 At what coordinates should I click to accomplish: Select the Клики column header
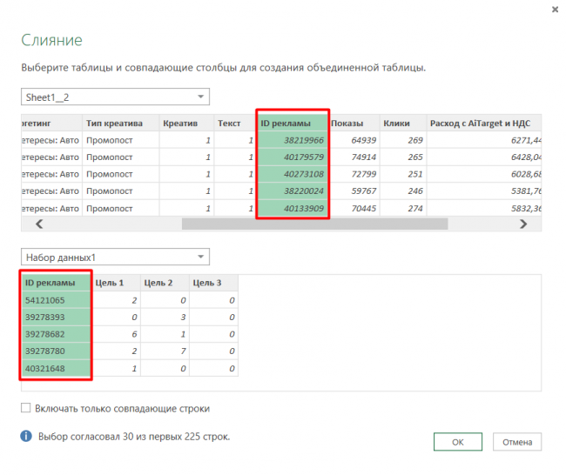point(396,123)
